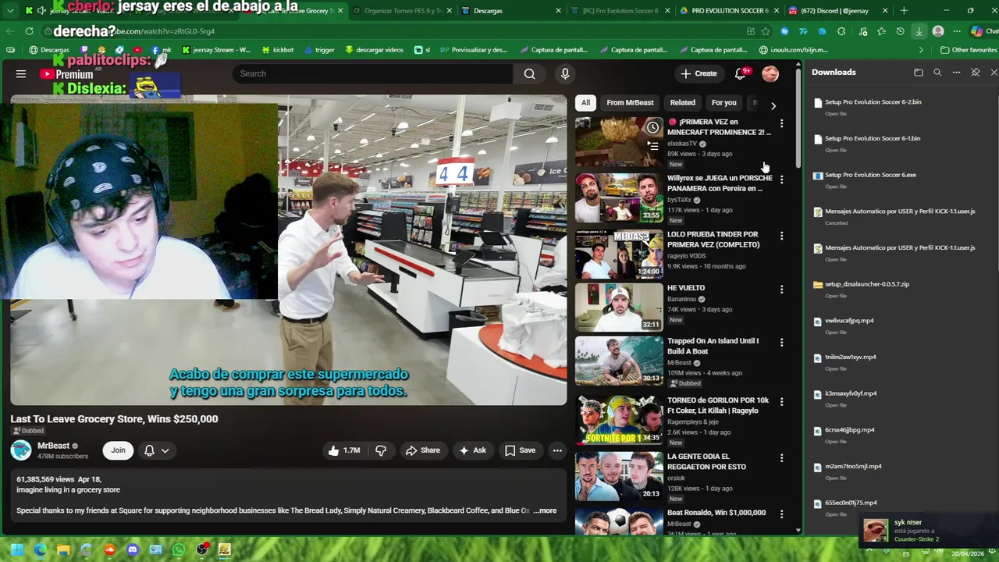
Task: Click the YouTube Premium logo
Action: tap(67, 74)
